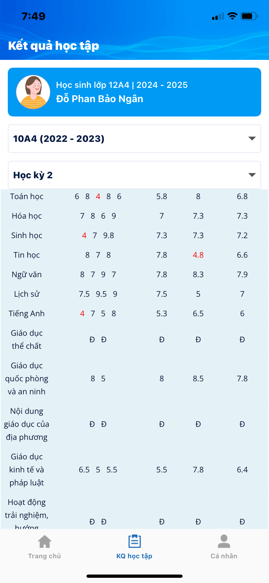
Task: Expand the 10A4 (2022 - 2023) class dropdown
Action: (x=134, y=139)
